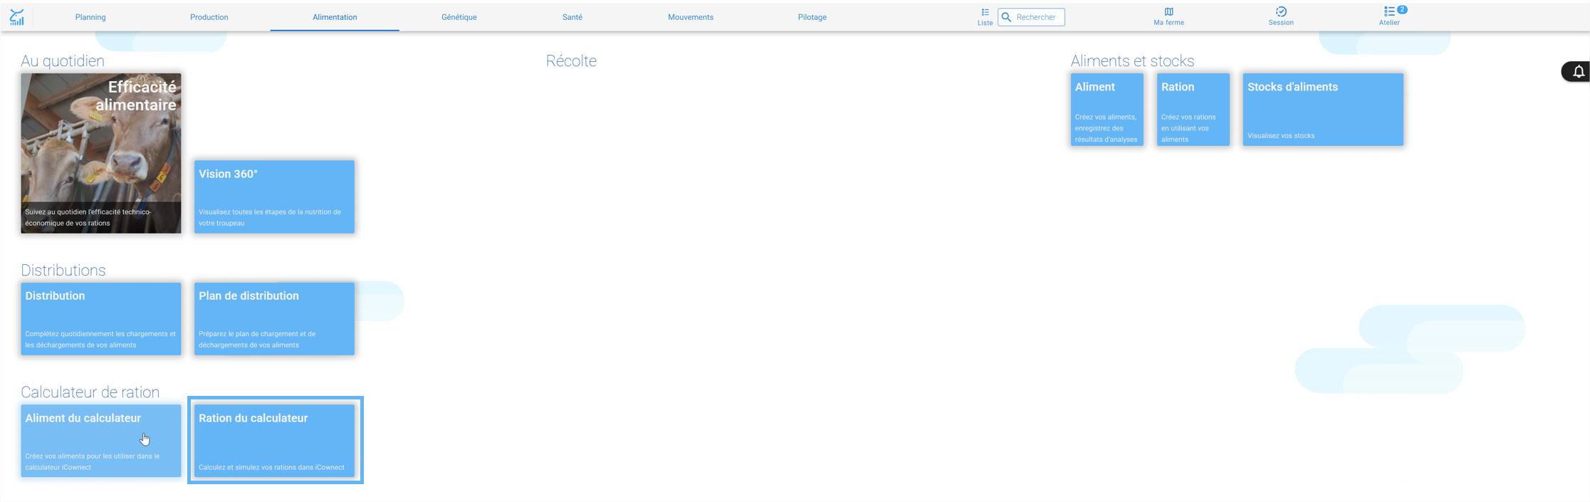1590x502 pixels.
Task: Open the Vision 360° tile
Action: 274,197
